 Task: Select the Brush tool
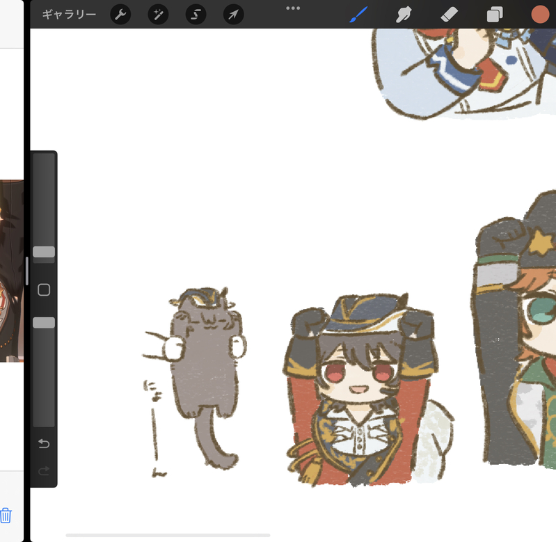click(358, 15)
